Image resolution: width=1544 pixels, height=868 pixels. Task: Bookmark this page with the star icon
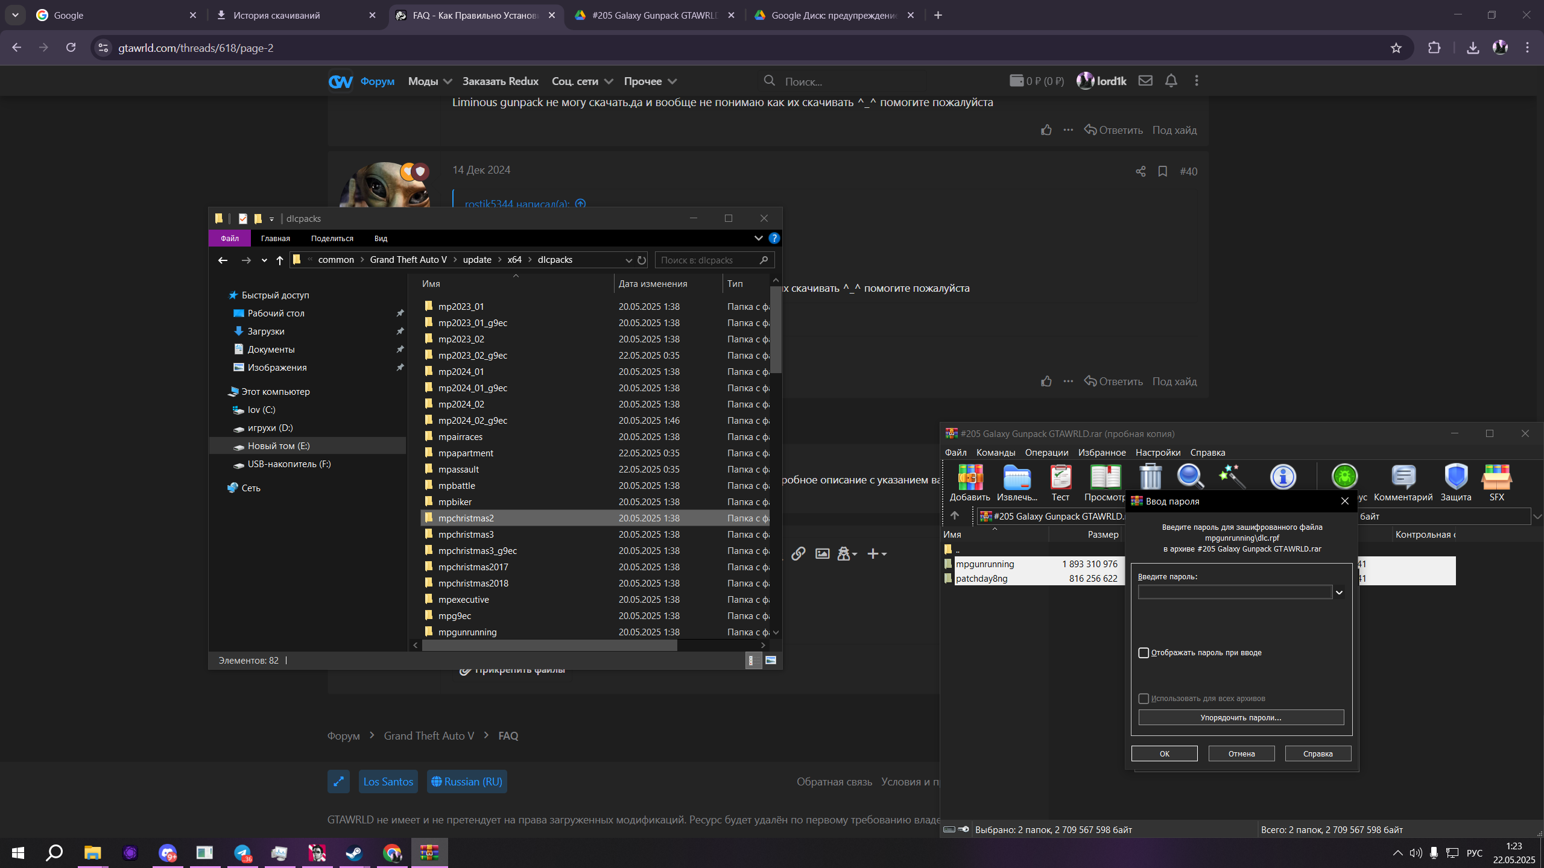1396,48
